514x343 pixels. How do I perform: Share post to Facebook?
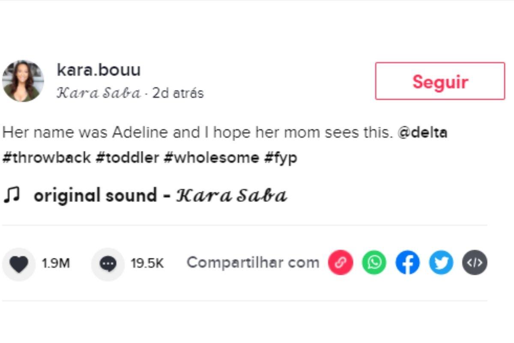tap(407, 263)
